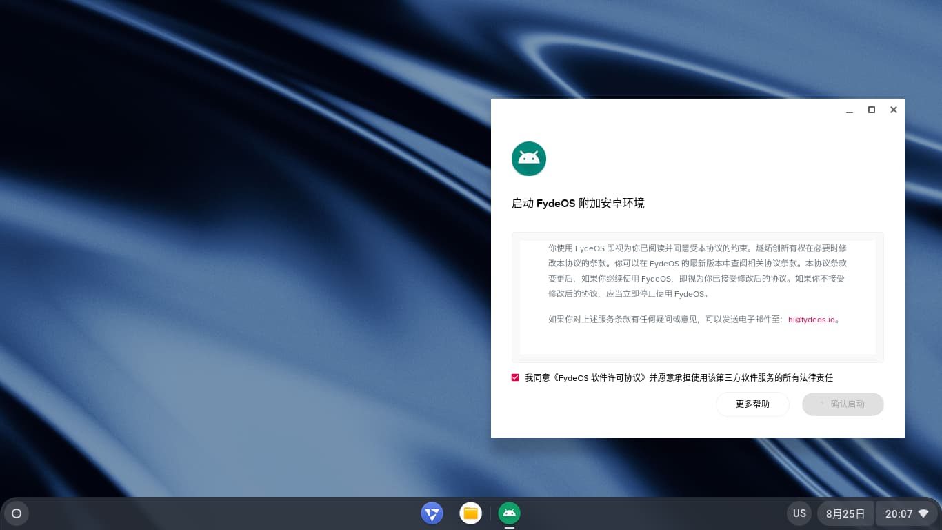Open the yellow Files app in shelf
This screenshot has width=942, height=530.
(471, 513)
